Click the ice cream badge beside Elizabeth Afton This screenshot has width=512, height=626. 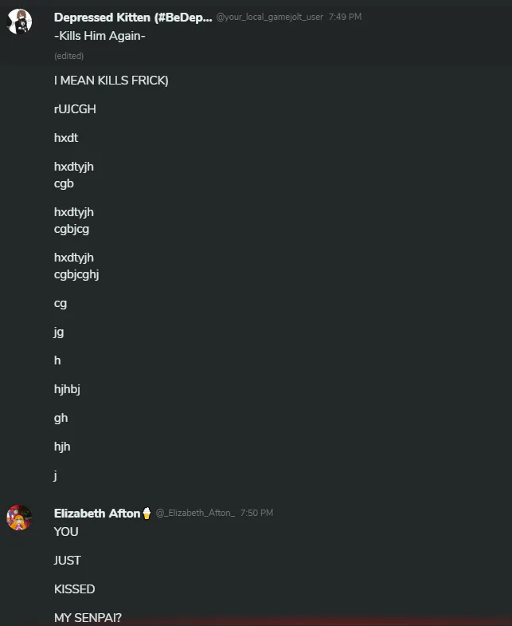tap(147, 513)
